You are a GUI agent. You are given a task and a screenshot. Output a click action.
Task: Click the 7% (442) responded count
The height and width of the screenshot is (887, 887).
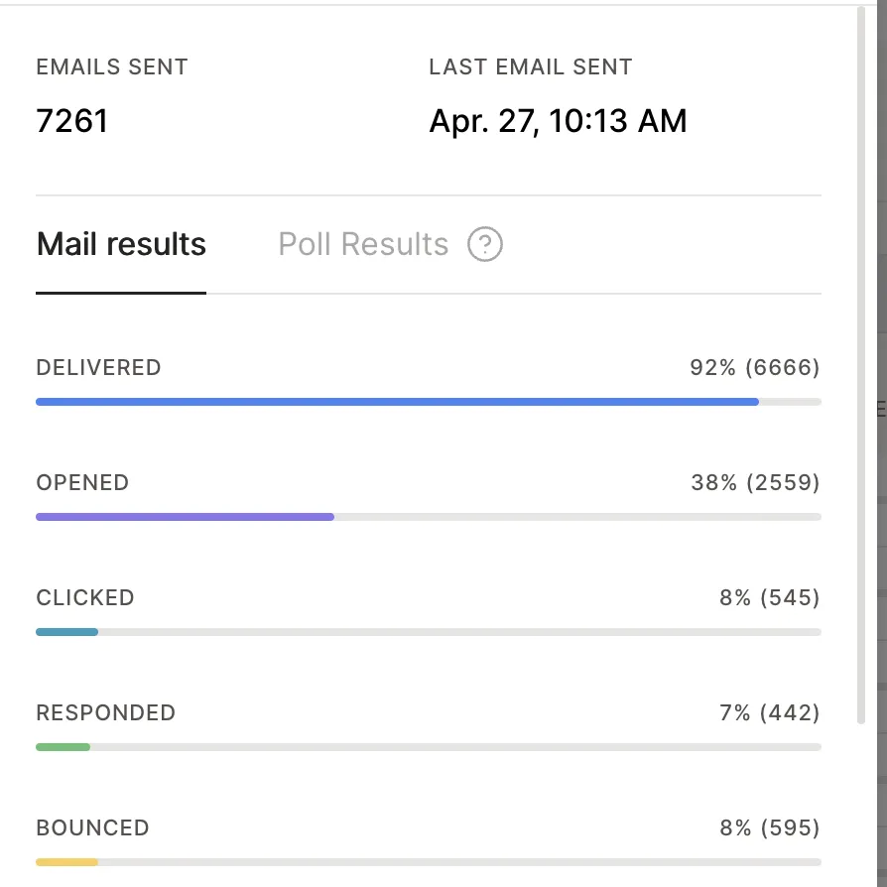pos(770,712)
